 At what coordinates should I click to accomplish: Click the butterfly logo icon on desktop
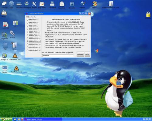[97, 51]
